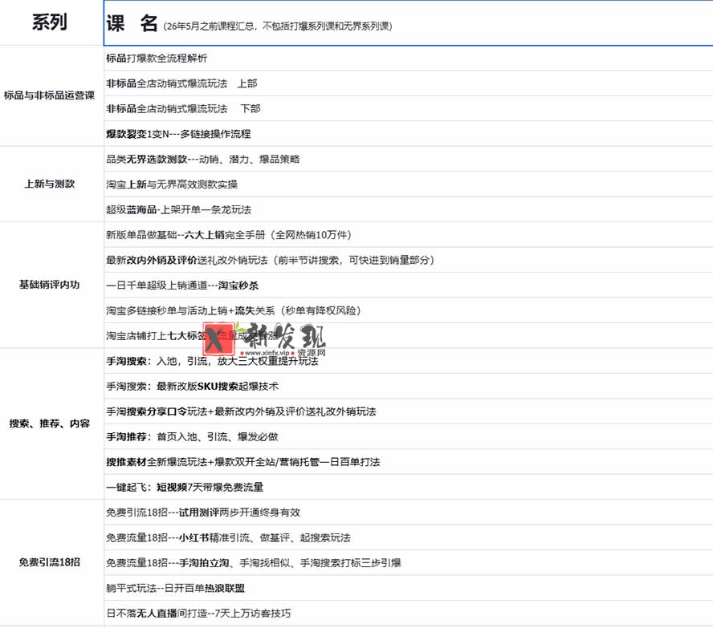Select row 标品打爆款全流程解析
The image size is (713, 628).
409,58
